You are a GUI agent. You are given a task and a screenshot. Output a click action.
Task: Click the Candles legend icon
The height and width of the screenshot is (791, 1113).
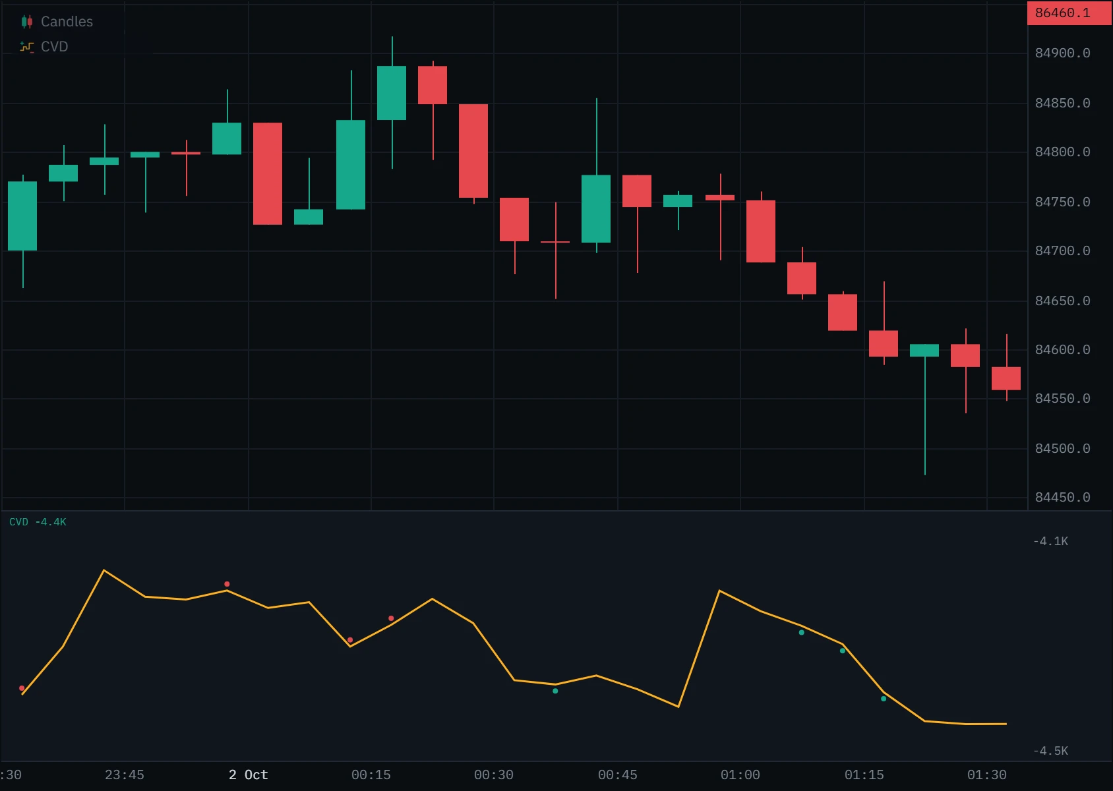coord(27,22)
